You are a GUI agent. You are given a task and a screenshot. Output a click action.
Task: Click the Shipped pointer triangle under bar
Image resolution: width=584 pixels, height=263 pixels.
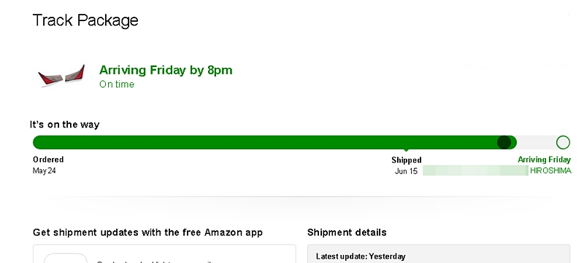point(407,151)
